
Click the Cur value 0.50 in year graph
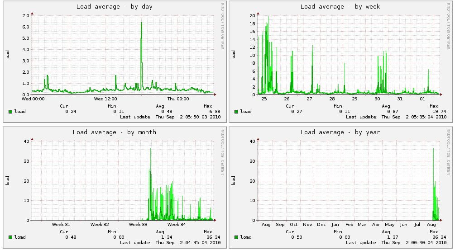click(x=297, y=237)
